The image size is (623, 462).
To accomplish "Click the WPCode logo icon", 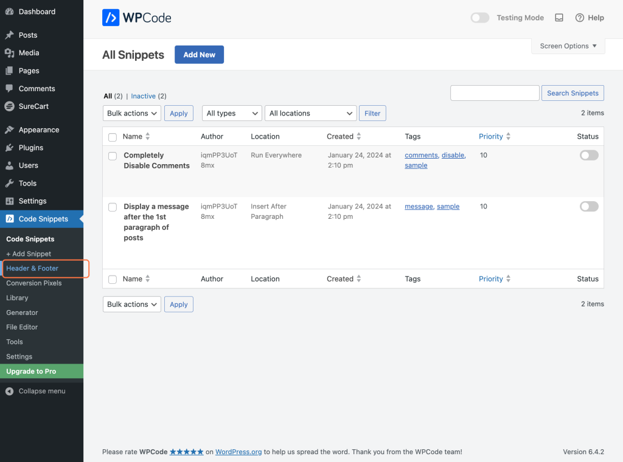I will point(111,18).
